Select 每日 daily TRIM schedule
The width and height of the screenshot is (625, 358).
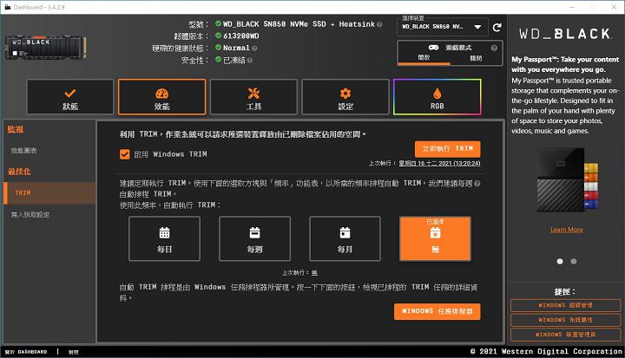[x=164, y=238]
